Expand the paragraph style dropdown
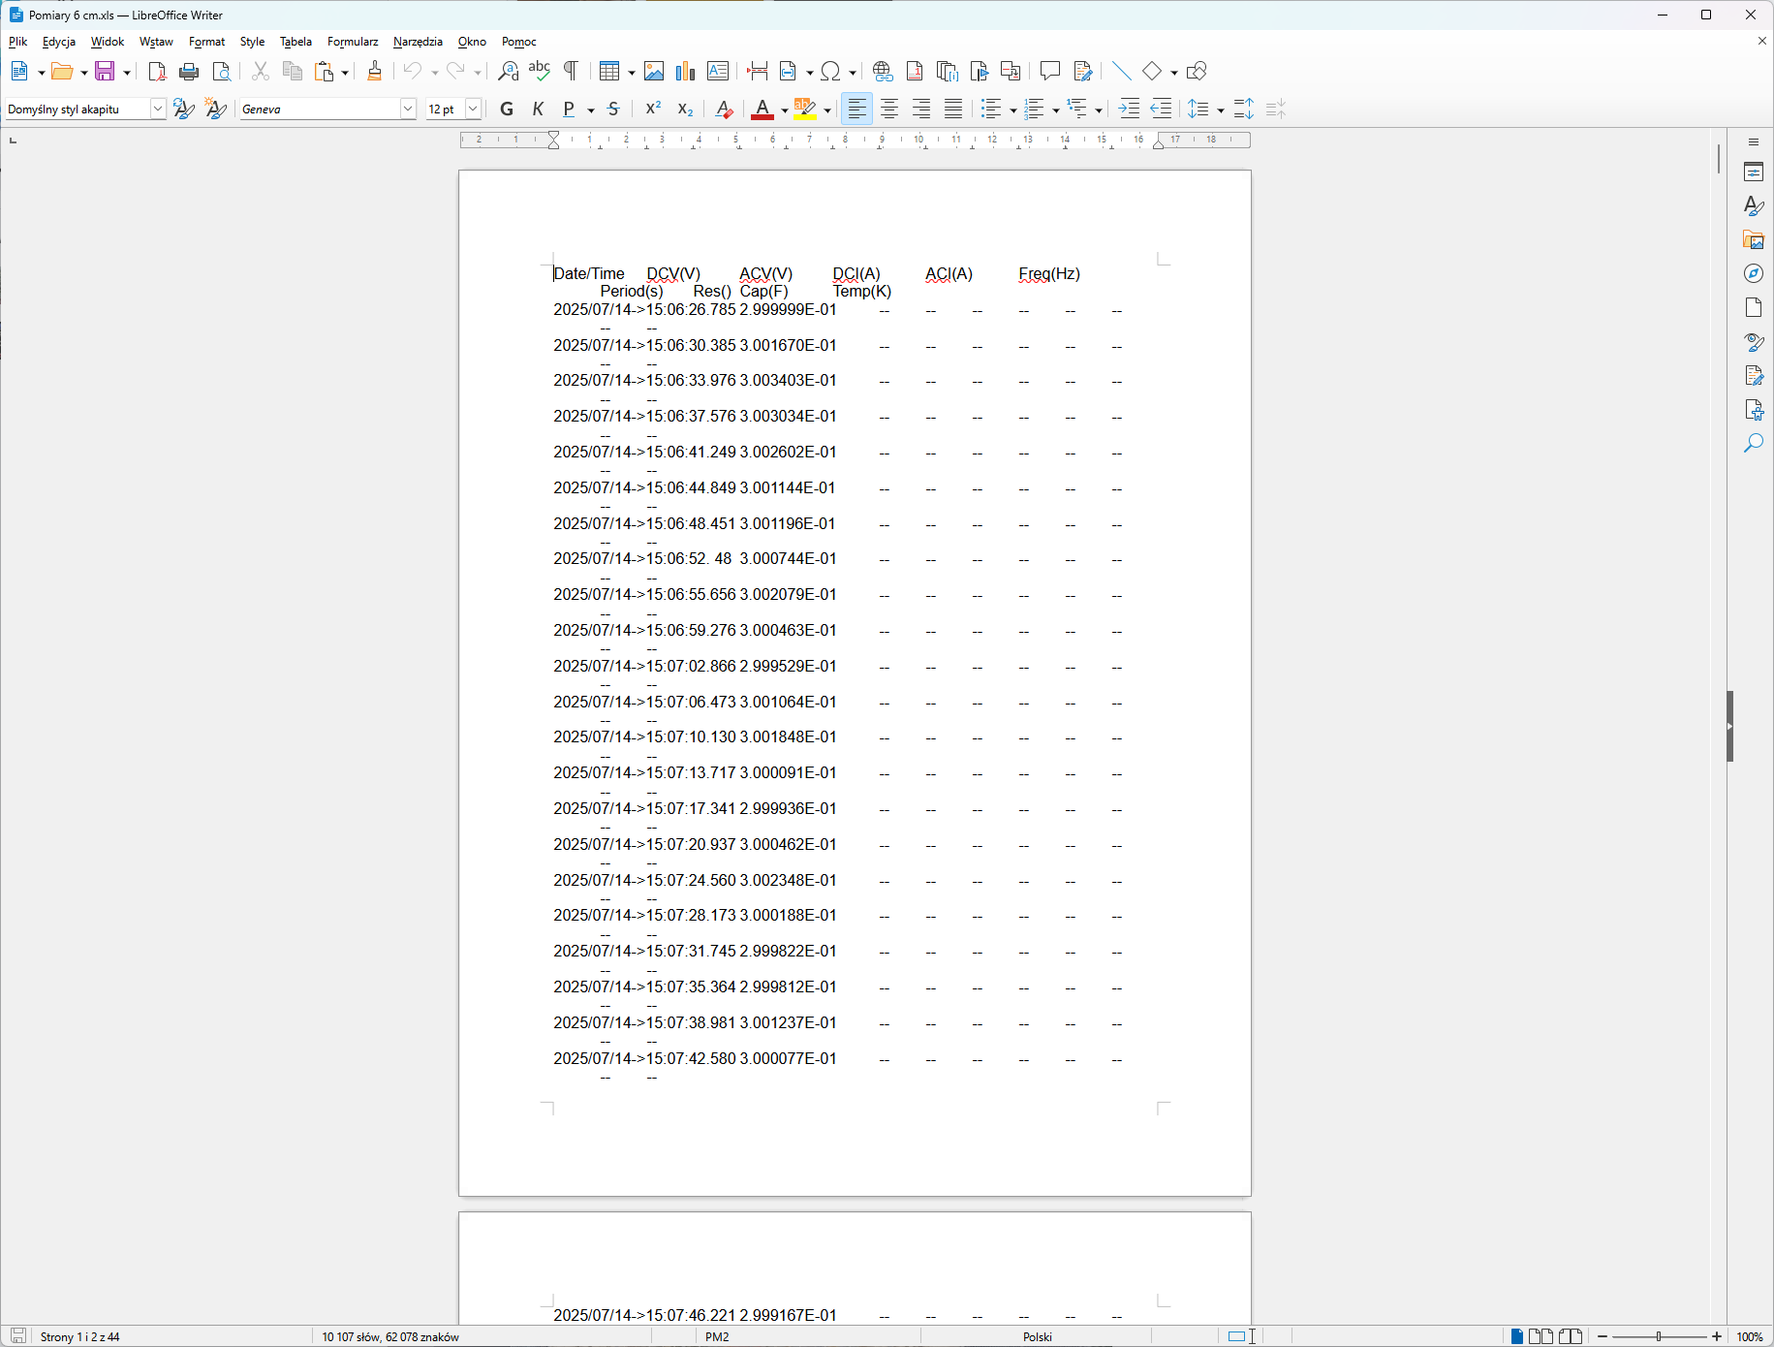This screenshot has width=1774, height=1347. (x=157, y=110)
